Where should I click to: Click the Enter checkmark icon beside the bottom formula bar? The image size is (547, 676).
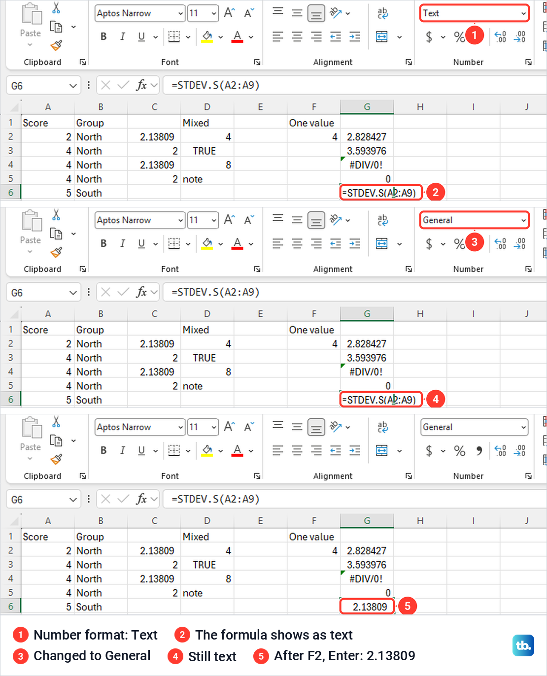[123, 499]
